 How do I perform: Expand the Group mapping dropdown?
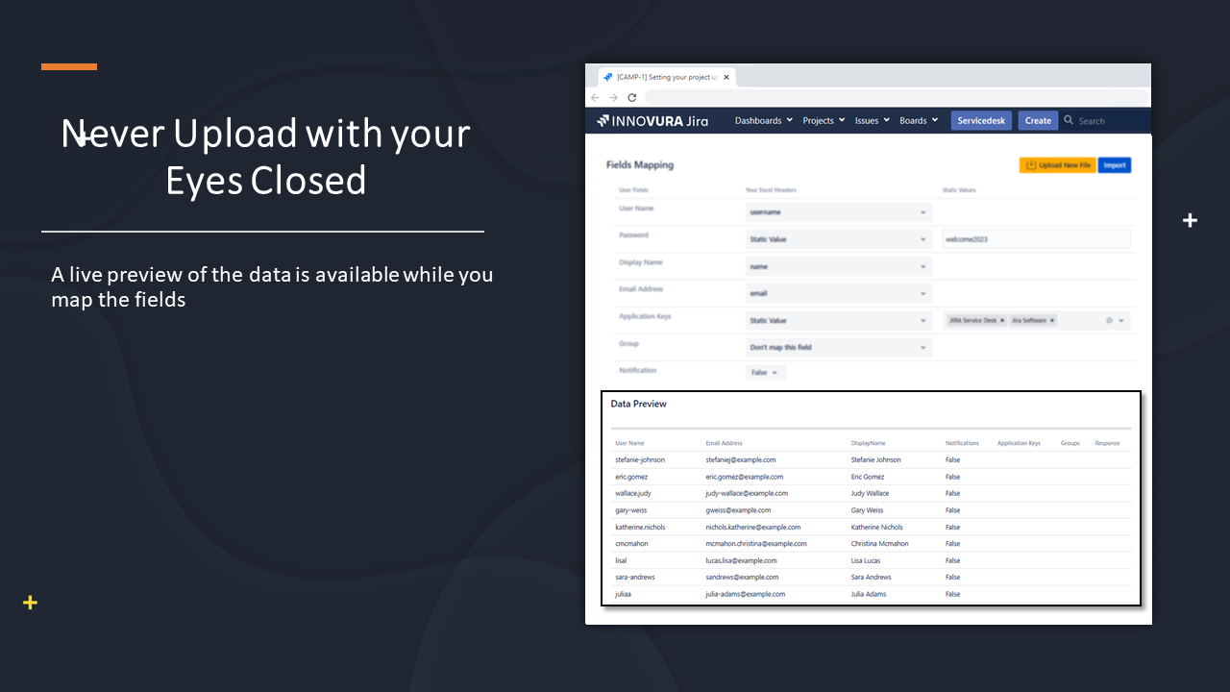(x=838, y=347)
